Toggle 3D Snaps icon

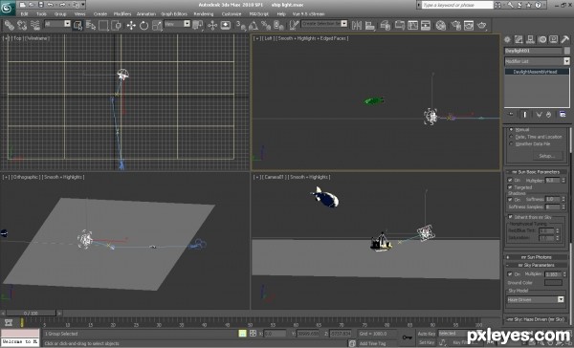tap(241, 25)
